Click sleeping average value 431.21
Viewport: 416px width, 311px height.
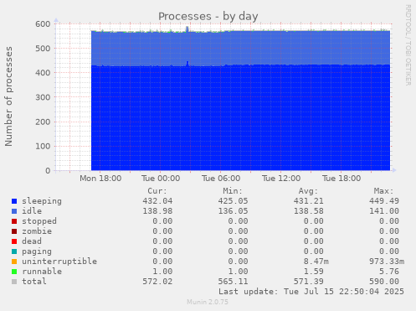point(309,201)
